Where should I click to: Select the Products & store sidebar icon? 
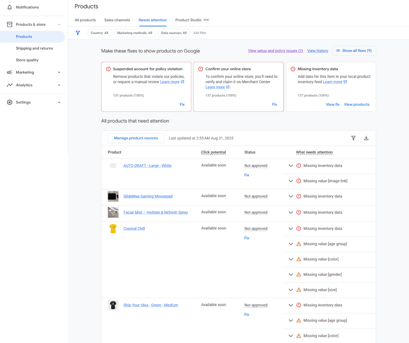point(9,24)
